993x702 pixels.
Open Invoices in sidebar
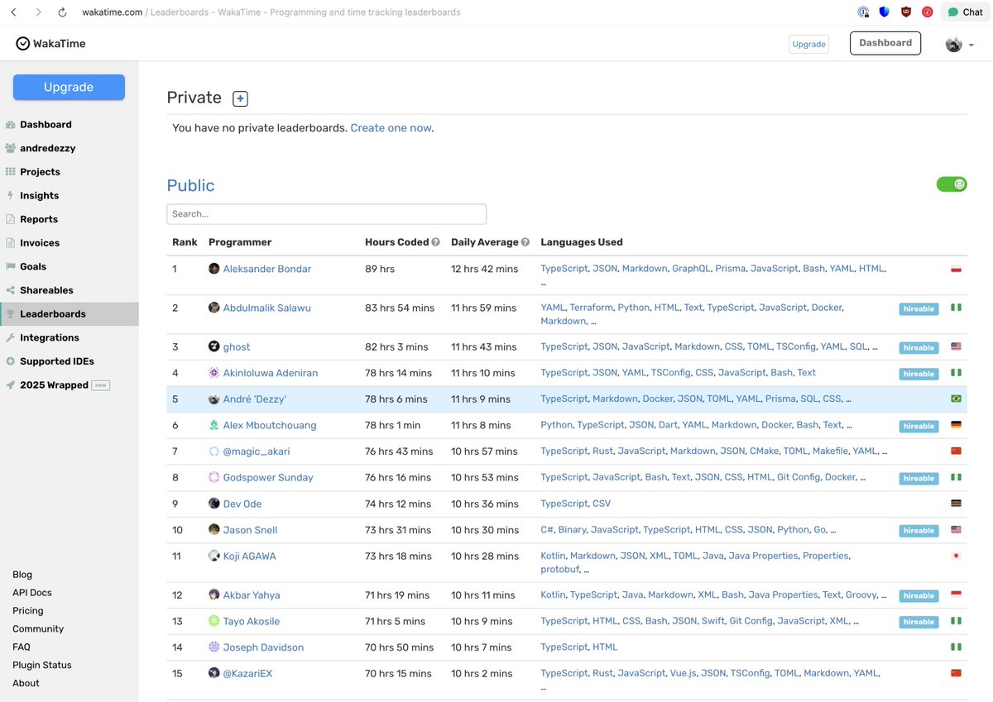pyautogui.click(x=40, y=243)
